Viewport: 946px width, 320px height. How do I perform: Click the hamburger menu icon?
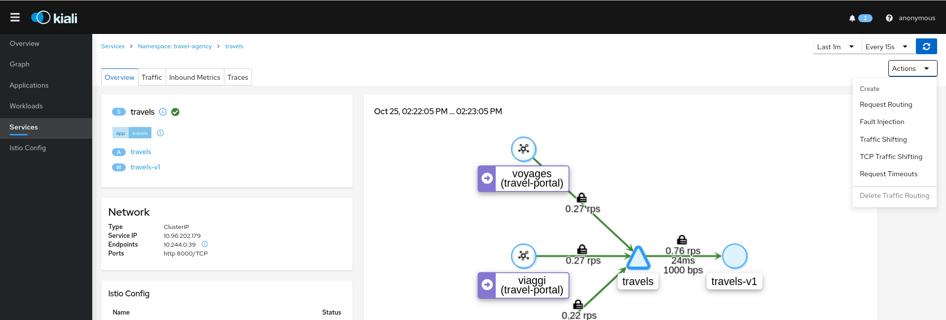[x=15, y=18]
